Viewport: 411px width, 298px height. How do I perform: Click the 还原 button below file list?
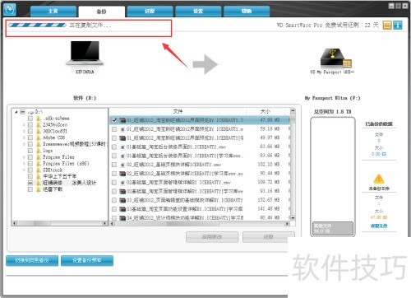pos(269,237)
